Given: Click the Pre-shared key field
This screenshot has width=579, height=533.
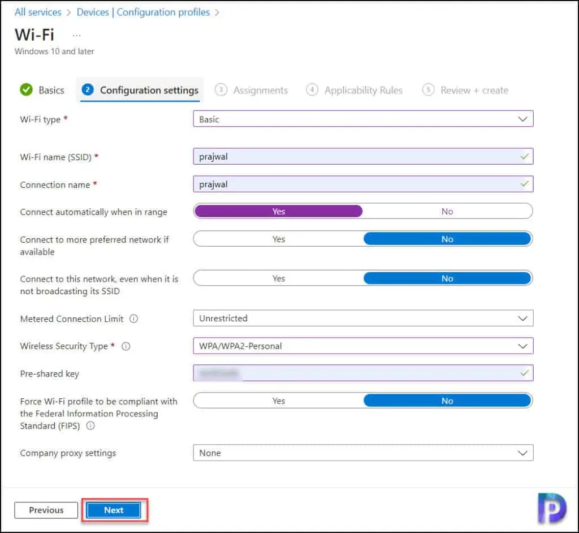Looking at the screenshot, I should pyautogui.click(x=363, y=373).
